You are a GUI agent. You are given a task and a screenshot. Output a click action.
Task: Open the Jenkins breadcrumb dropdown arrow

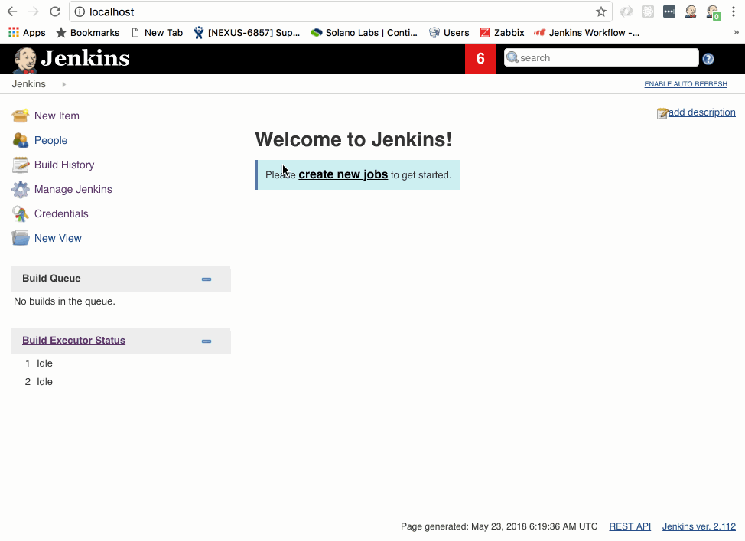pos(64,84)
